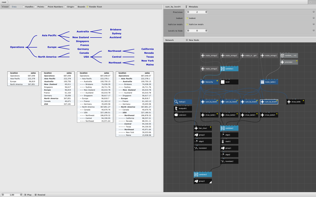Select the group2 node
Screen dimensions: 316x197
click(x=203, y=135)
